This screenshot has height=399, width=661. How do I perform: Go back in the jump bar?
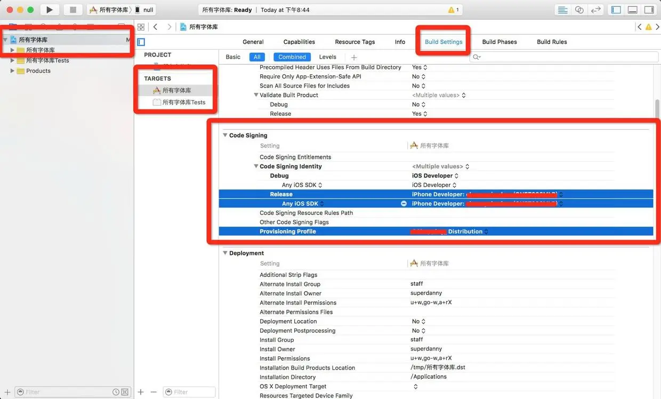tap(155, 27)
